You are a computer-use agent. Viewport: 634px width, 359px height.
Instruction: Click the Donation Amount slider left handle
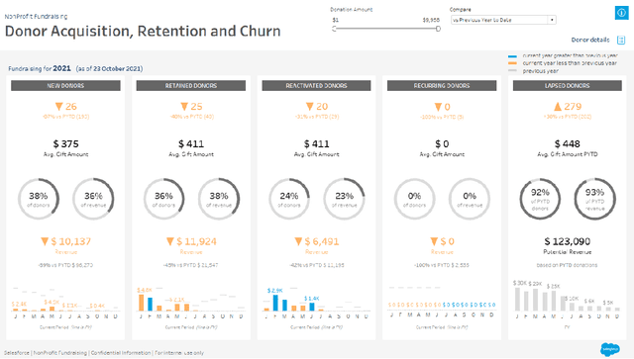pyautogui.click(x=334, y=29)
